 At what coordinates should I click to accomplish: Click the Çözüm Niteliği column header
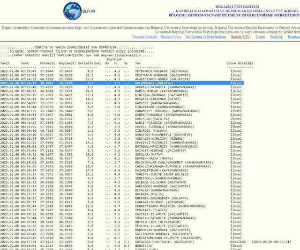point(240,63)
